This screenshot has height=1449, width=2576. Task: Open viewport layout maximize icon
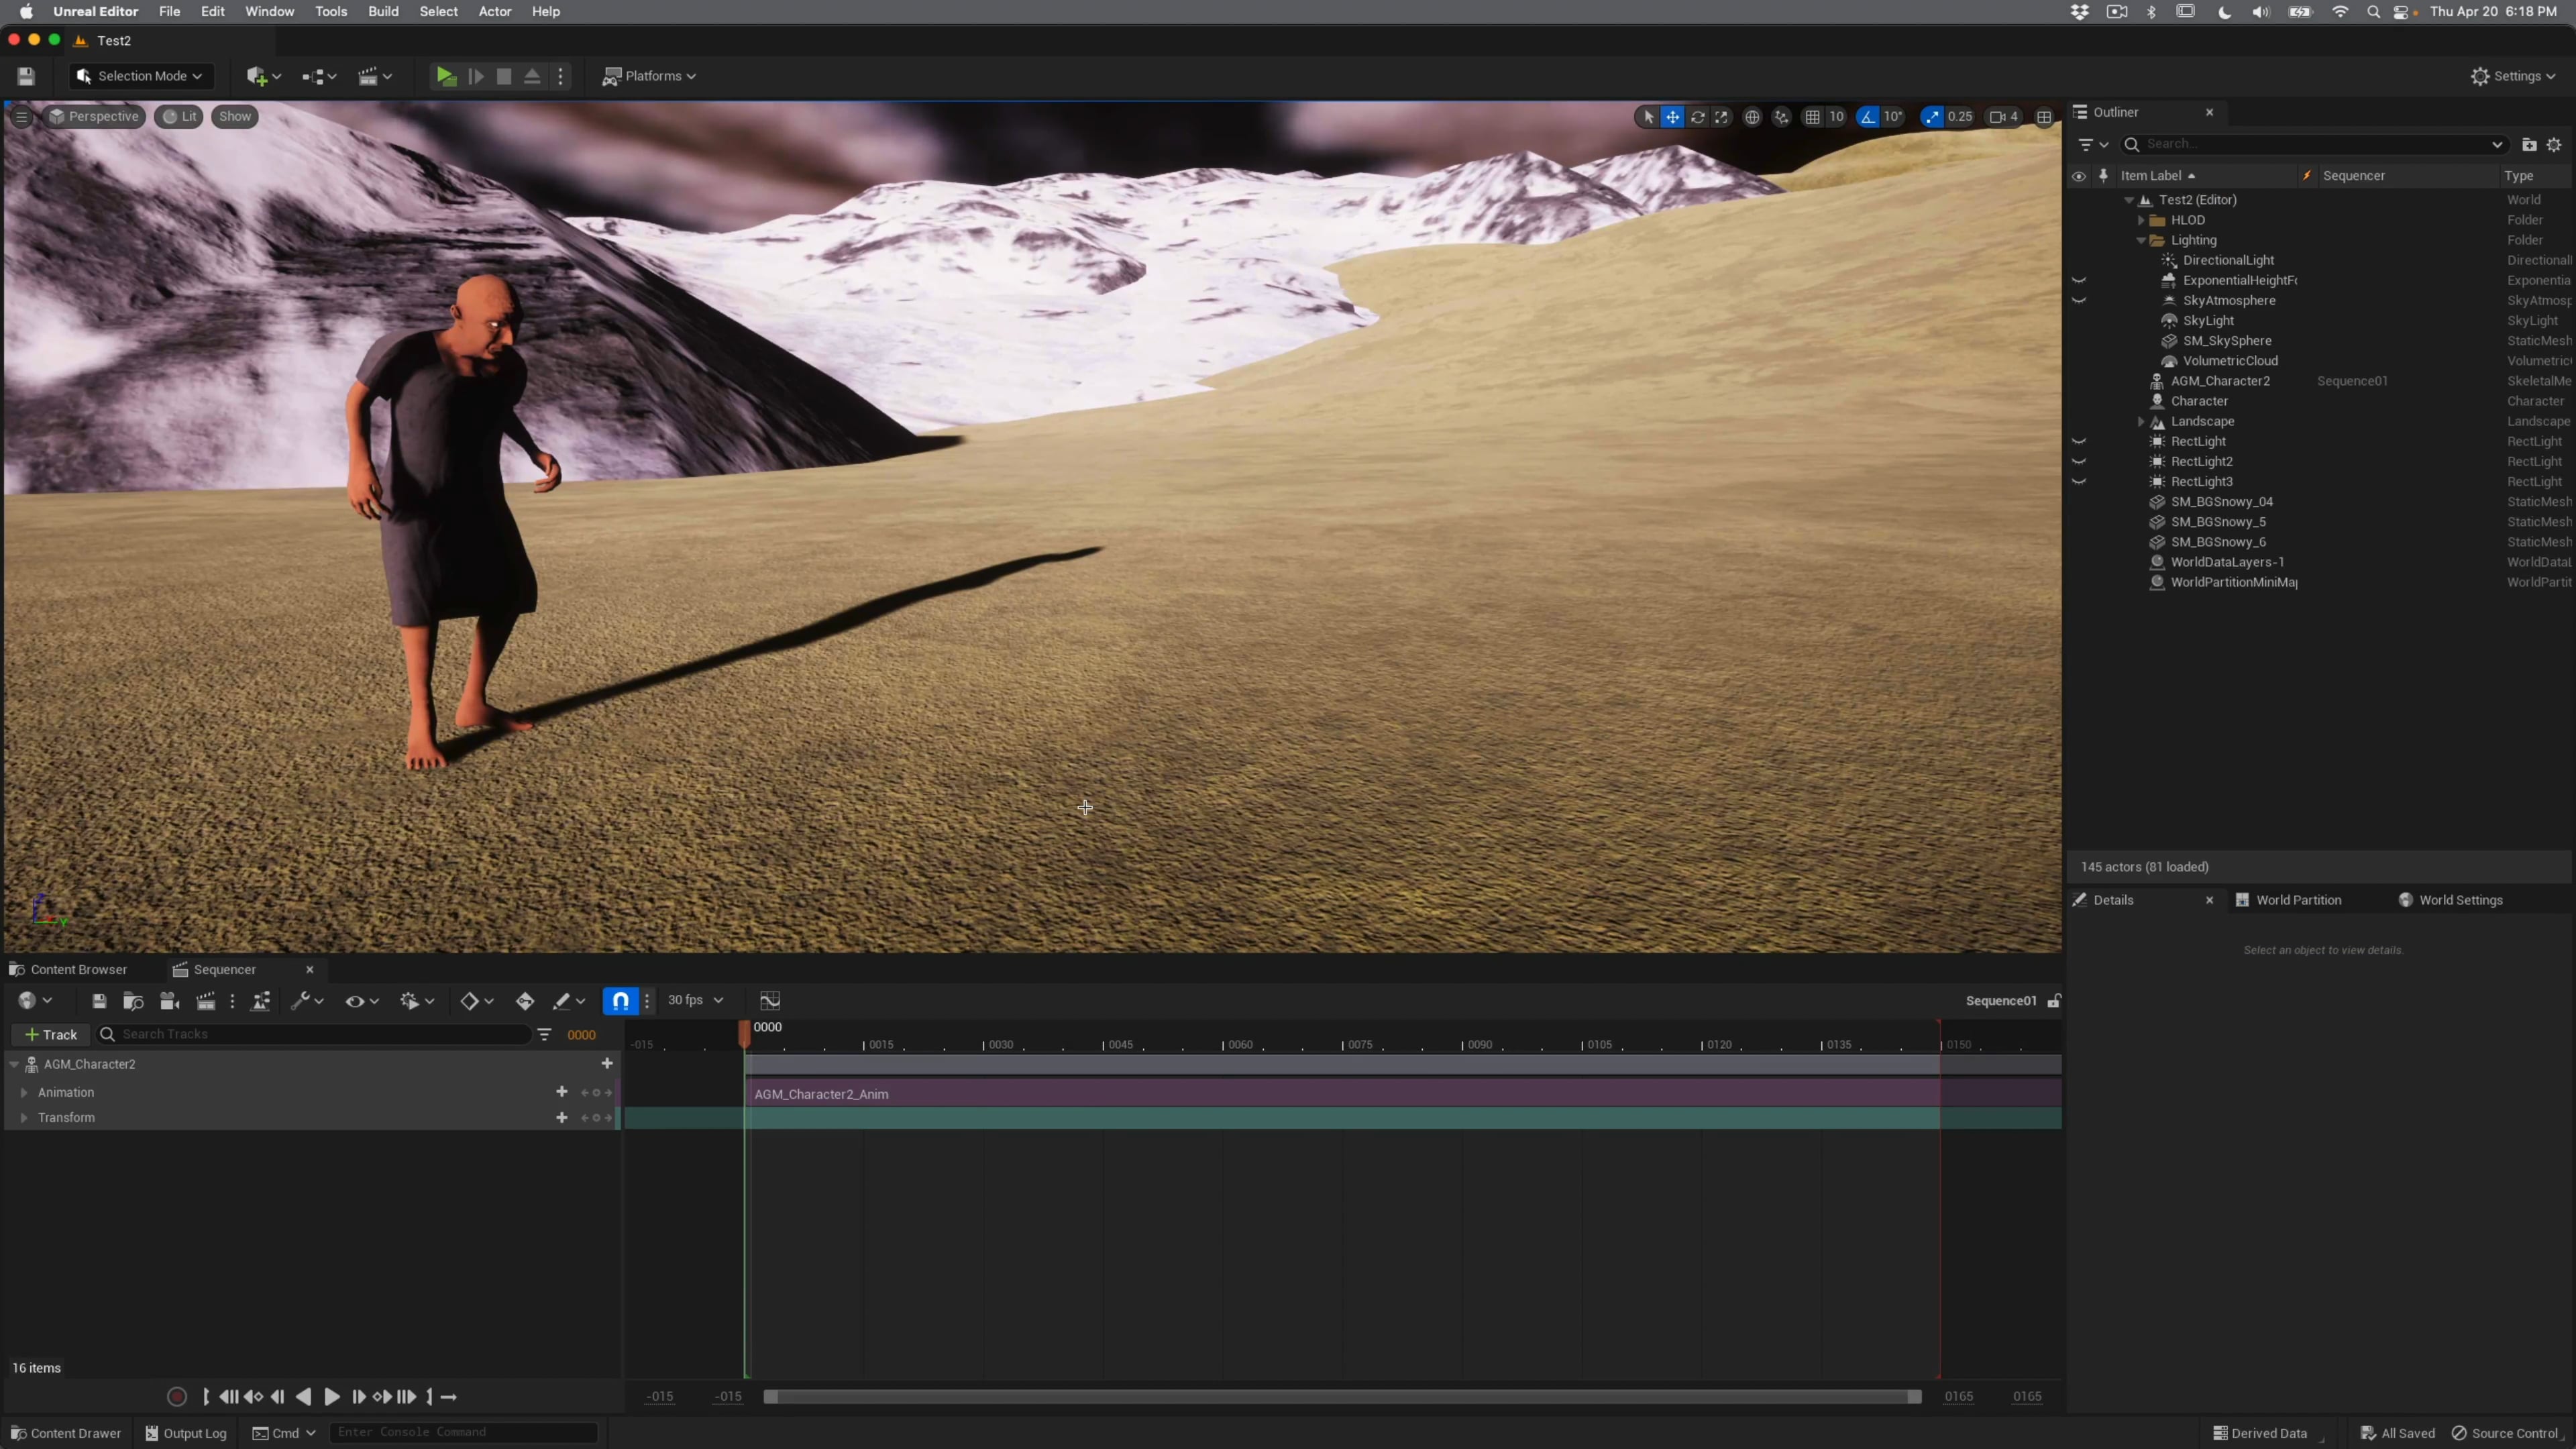click(x=2044, y=117)
